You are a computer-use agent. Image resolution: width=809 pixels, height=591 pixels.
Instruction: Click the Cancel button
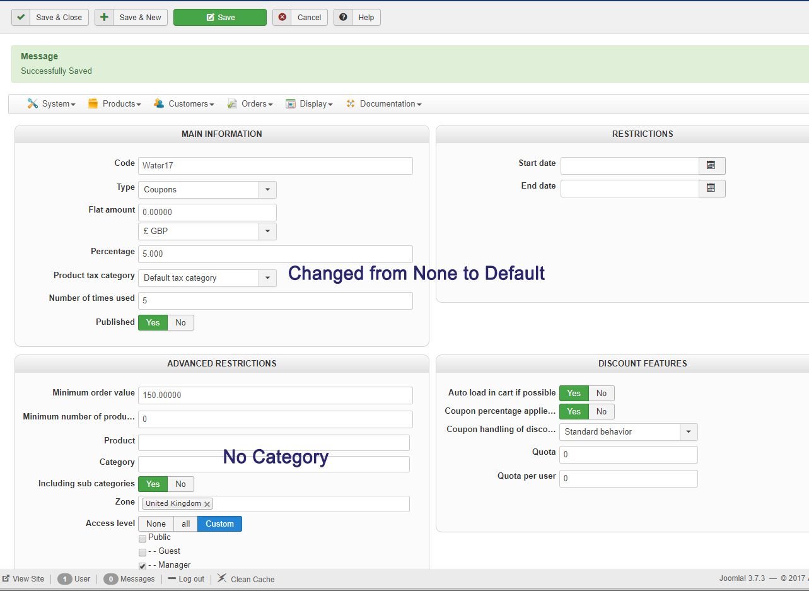pos(300,17)
